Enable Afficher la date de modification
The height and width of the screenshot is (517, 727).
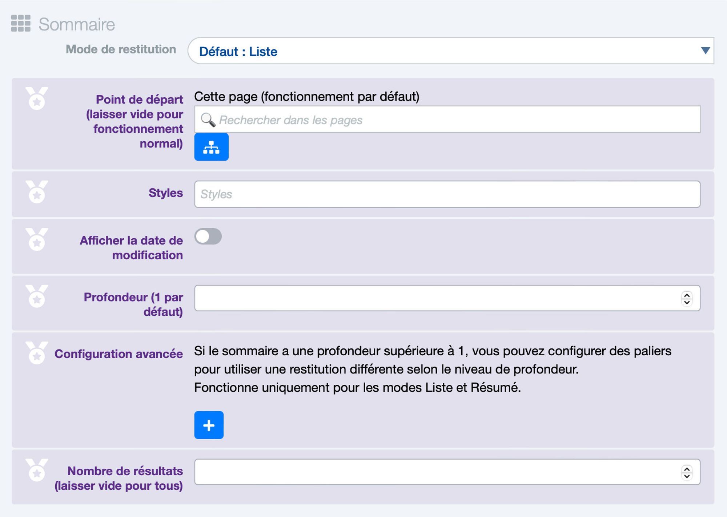coord(208,237)
